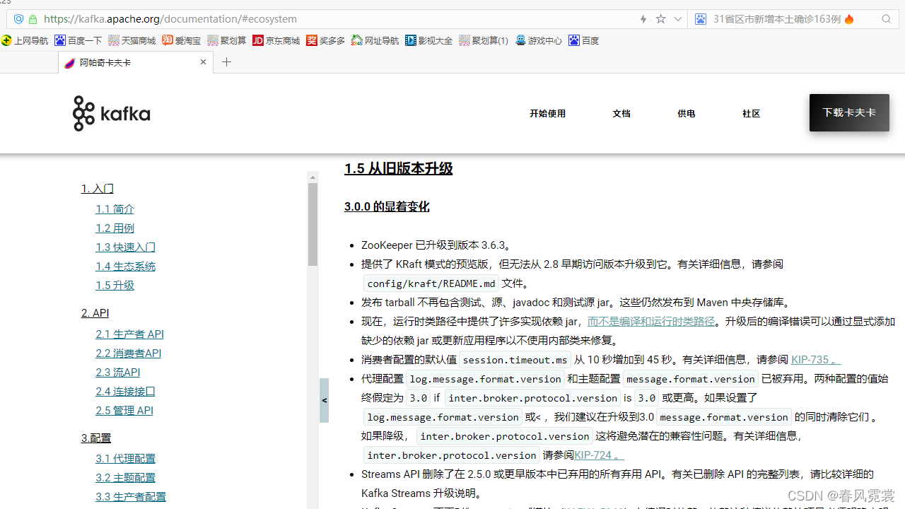This screenshot has width=905, height=509.
Task: Open the 而不是编译和运行时类路径 link
Action: [651, 321]
